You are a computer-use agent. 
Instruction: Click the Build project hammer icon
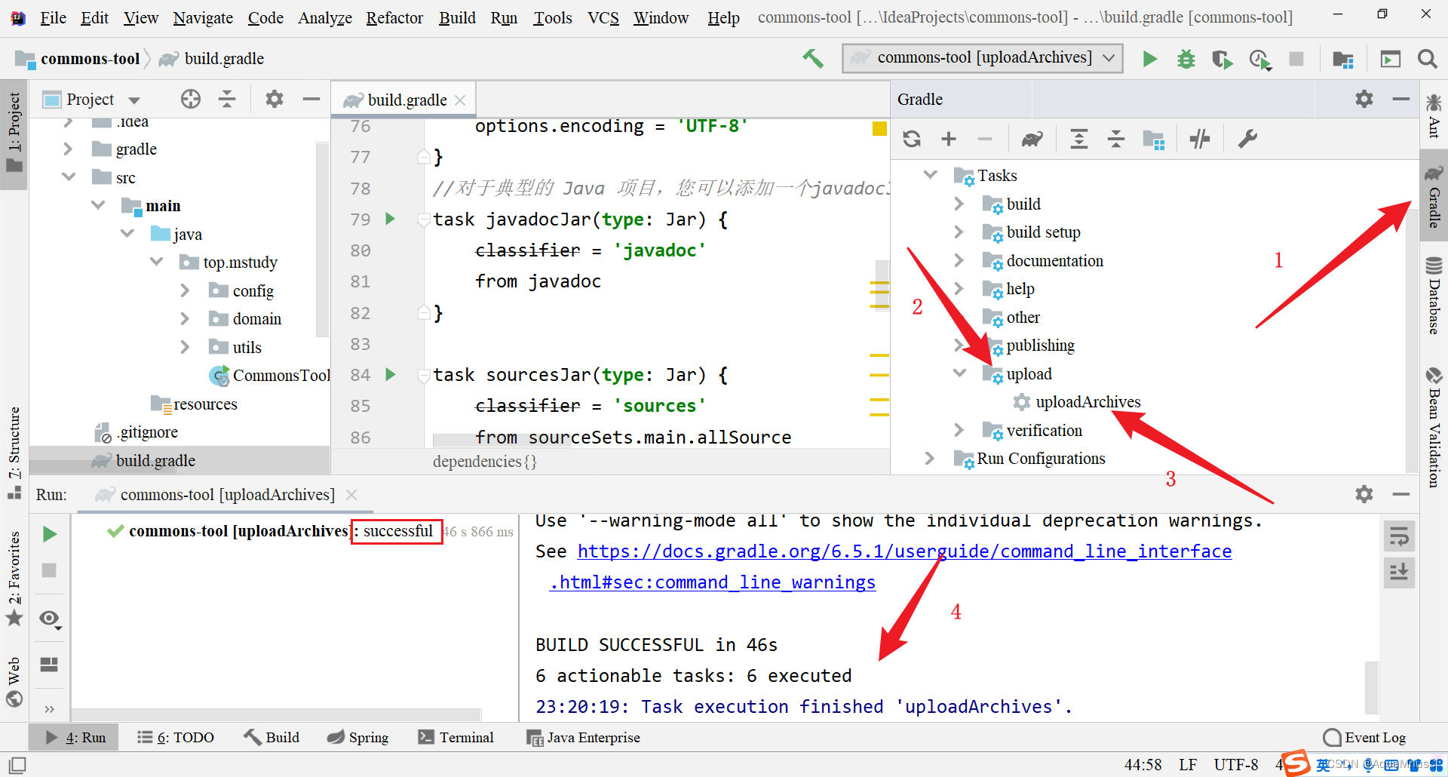[x=813, y=58]
